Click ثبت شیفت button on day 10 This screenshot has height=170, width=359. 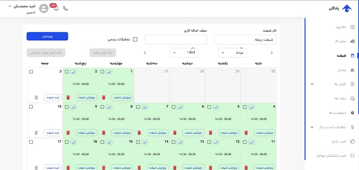click(x=53, y=133)
